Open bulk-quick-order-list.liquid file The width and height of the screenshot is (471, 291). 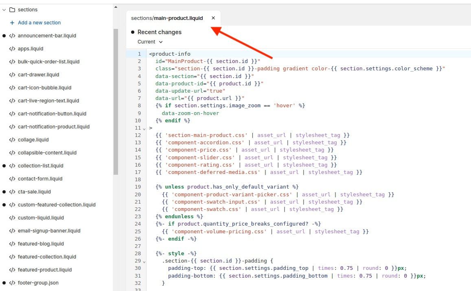tap(48, 62)
